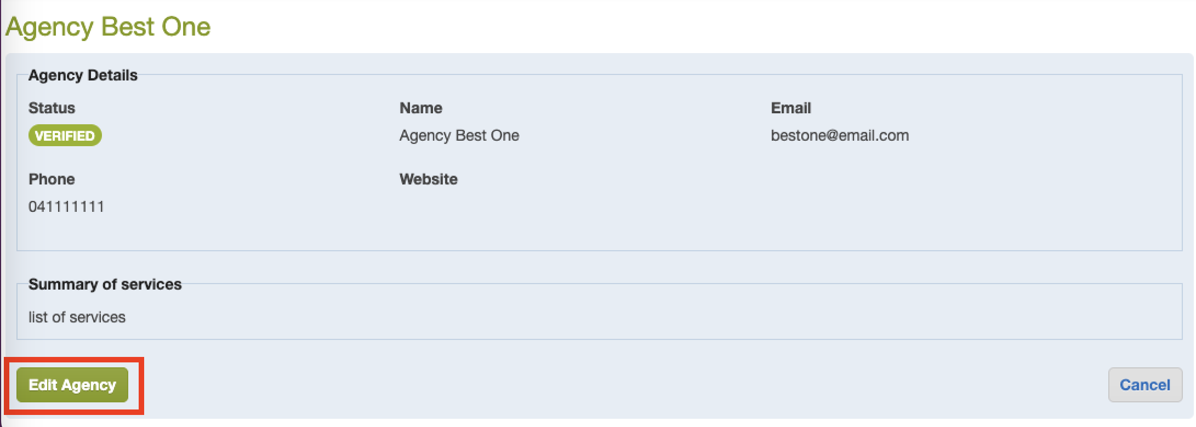Viewport: 1196px width, 427px height.
Task: Click the Agency Details section legend
Action: tap(83, 76)
